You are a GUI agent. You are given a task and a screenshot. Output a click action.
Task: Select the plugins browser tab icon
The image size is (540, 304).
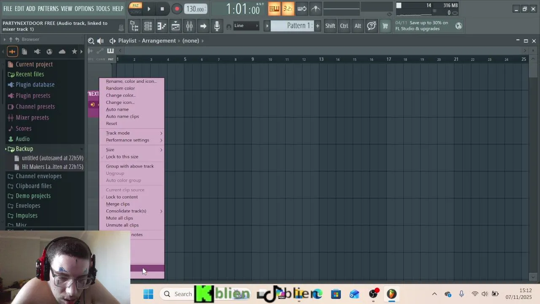pyautogui.click(x=37, y=52)
